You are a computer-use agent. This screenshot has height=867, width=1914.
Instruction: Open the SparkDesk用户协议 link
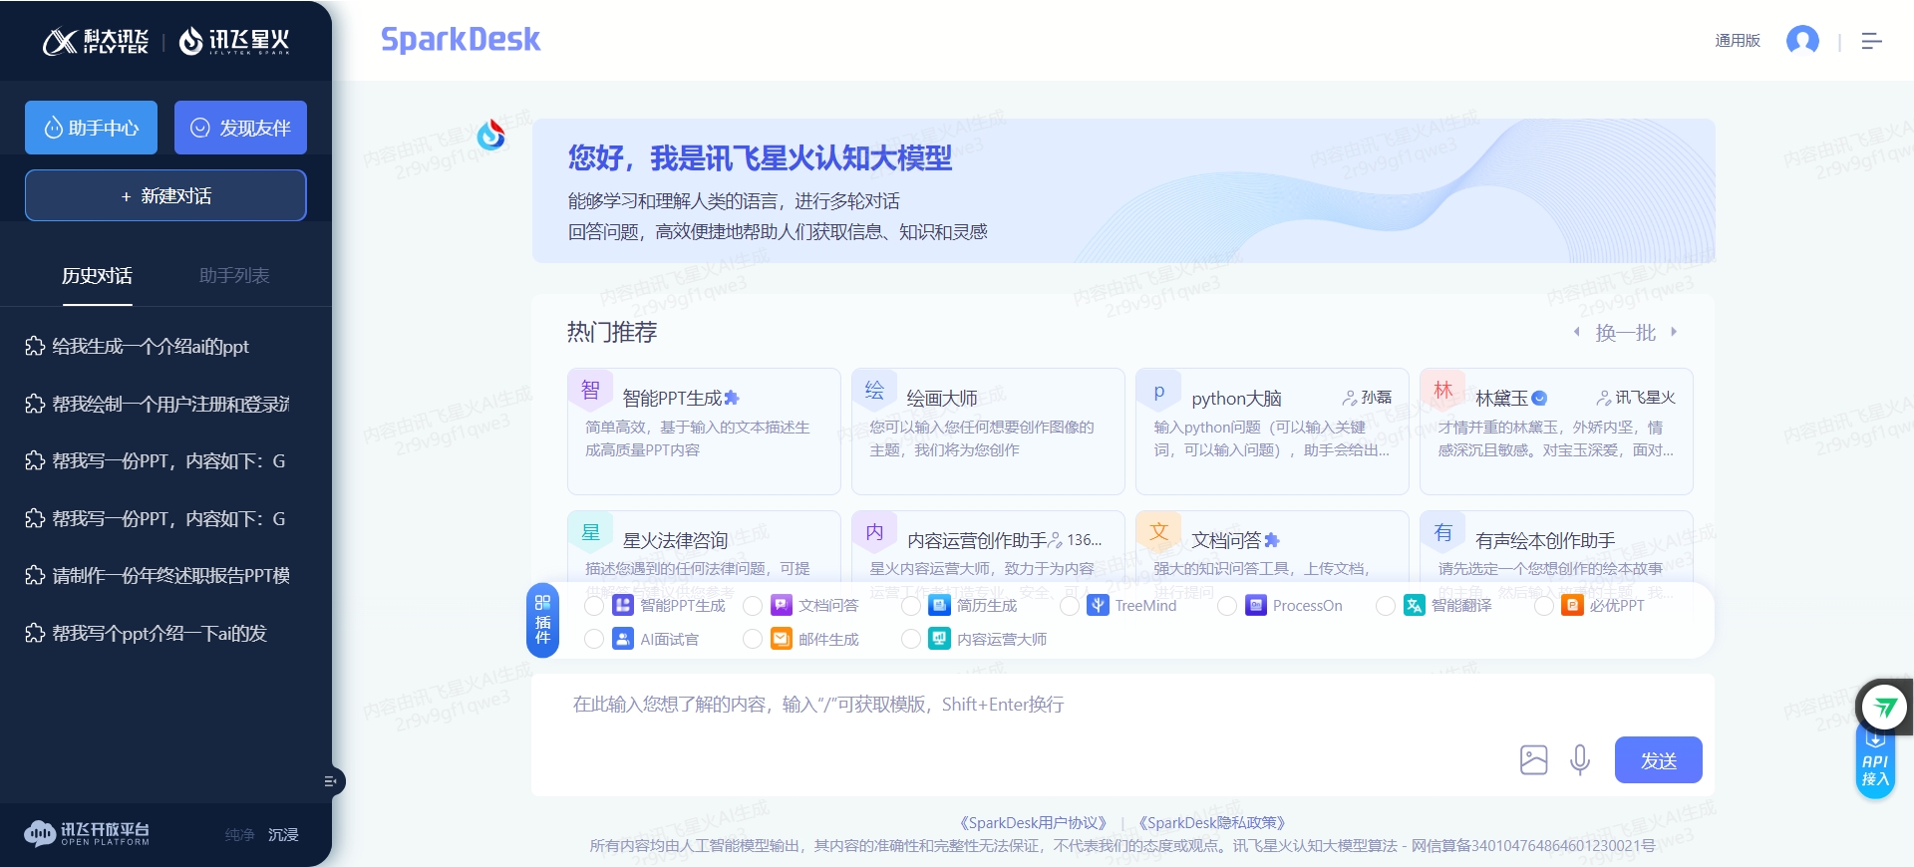[1033, 823]
